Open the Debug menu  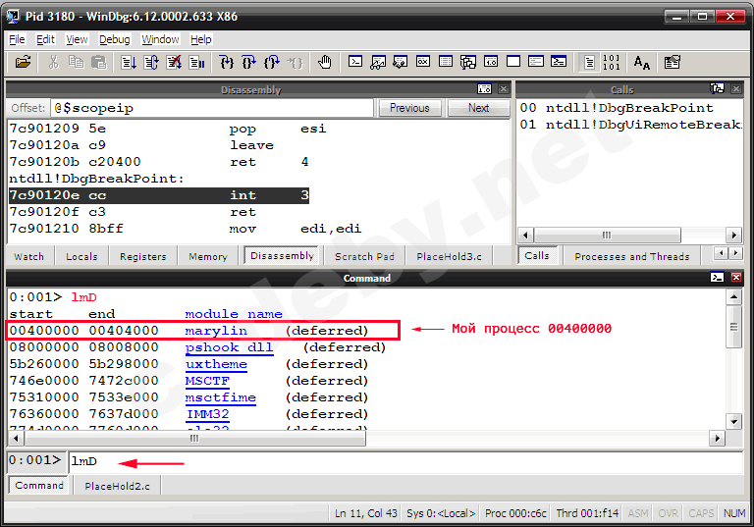click(115, 39)
